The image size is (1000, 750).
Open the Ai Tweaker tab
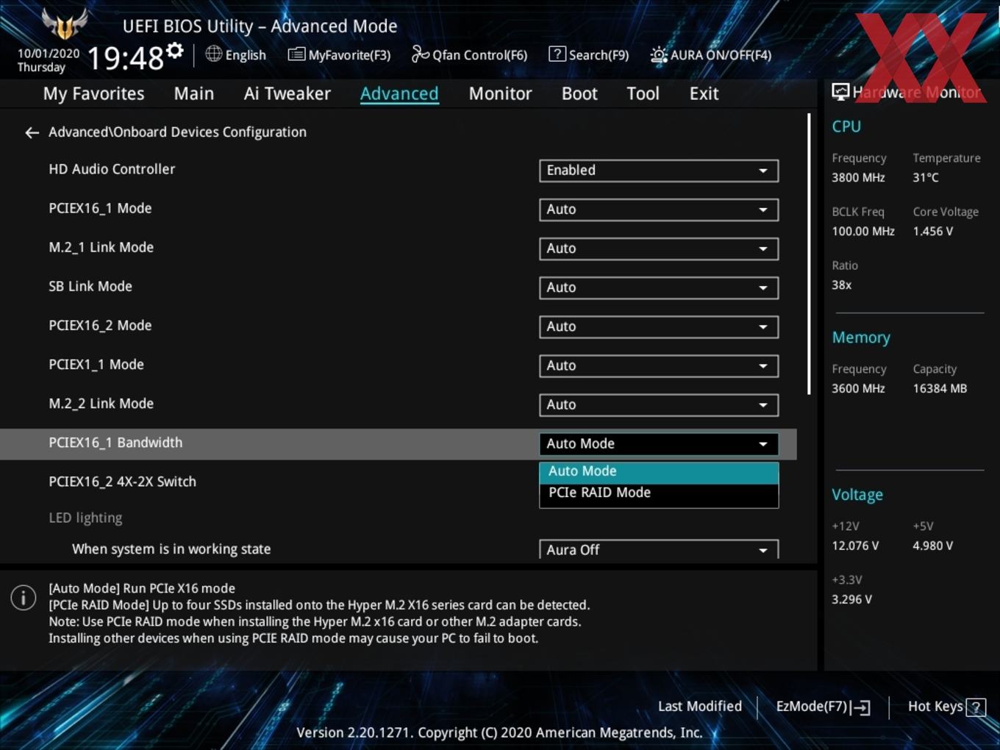coord(287,93)
